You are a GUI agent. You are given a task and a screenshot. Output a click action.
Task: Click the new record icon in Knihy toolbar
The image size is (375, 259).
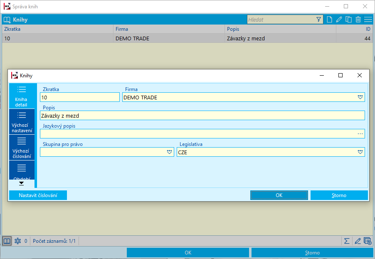(329, 20)
